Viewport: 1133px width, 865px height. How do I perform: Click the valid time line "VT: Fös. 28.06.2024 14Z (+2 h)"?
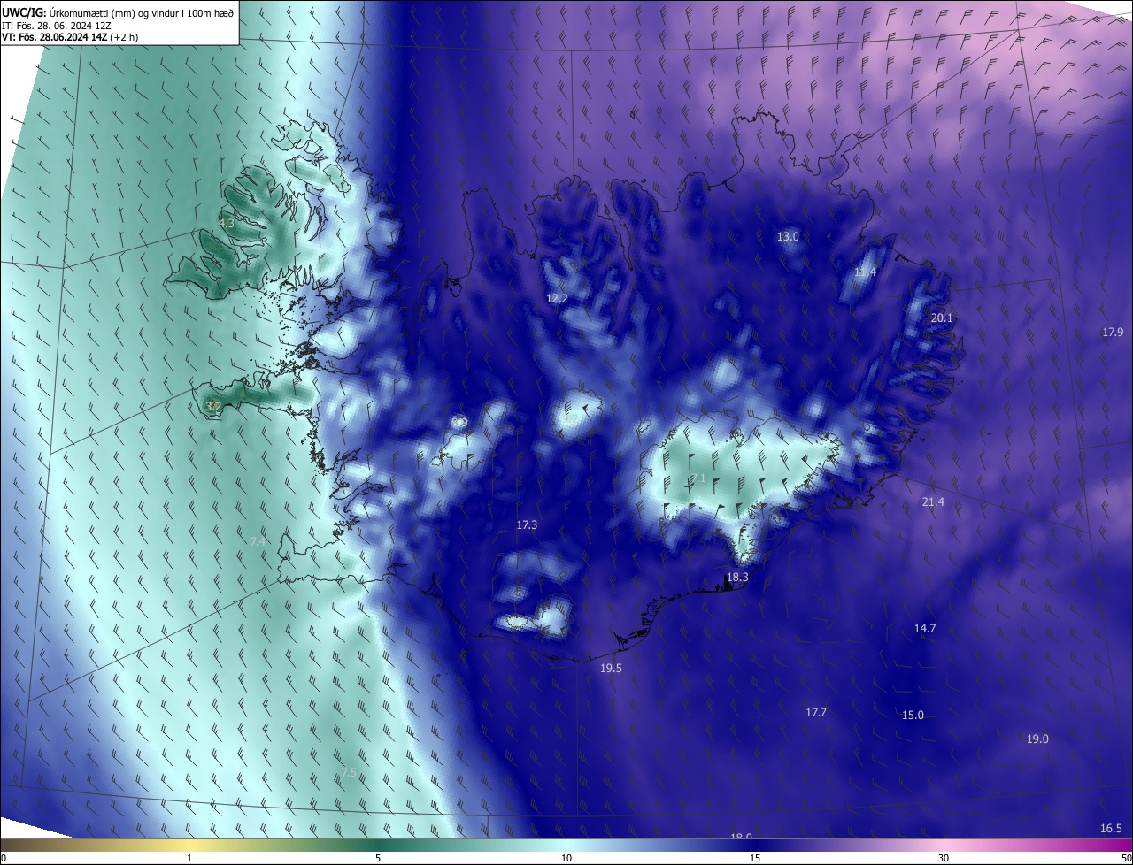(x=70, y=36)
